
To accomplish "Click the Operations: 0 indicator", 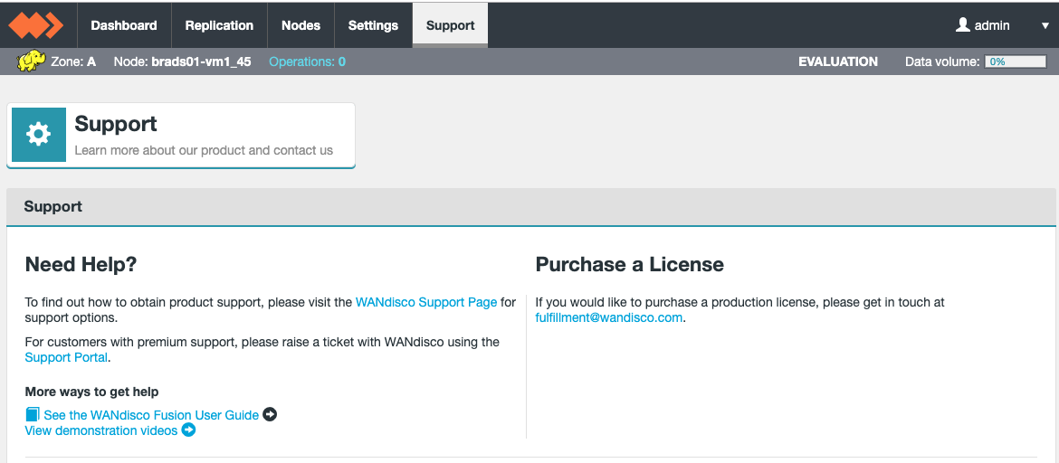I will click(308, 61).
